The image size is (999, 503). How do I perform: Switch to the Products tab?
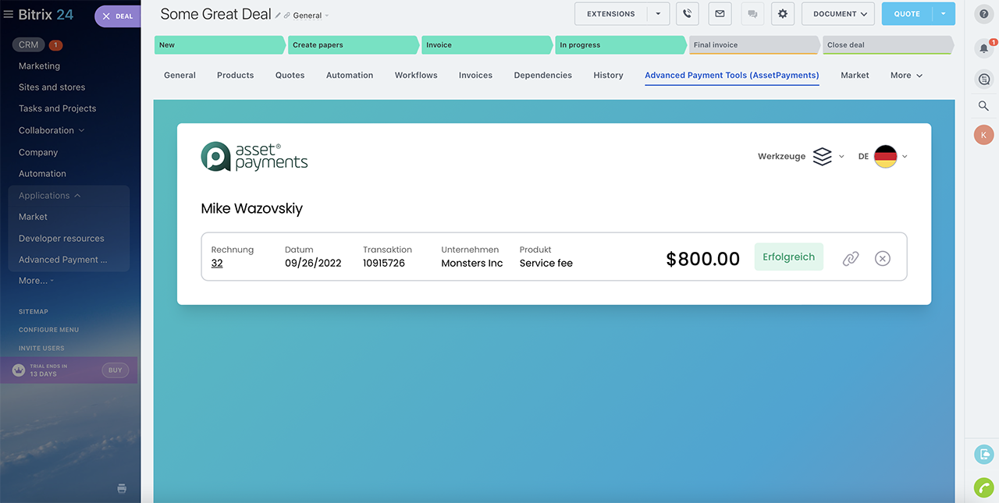point(235,76)
